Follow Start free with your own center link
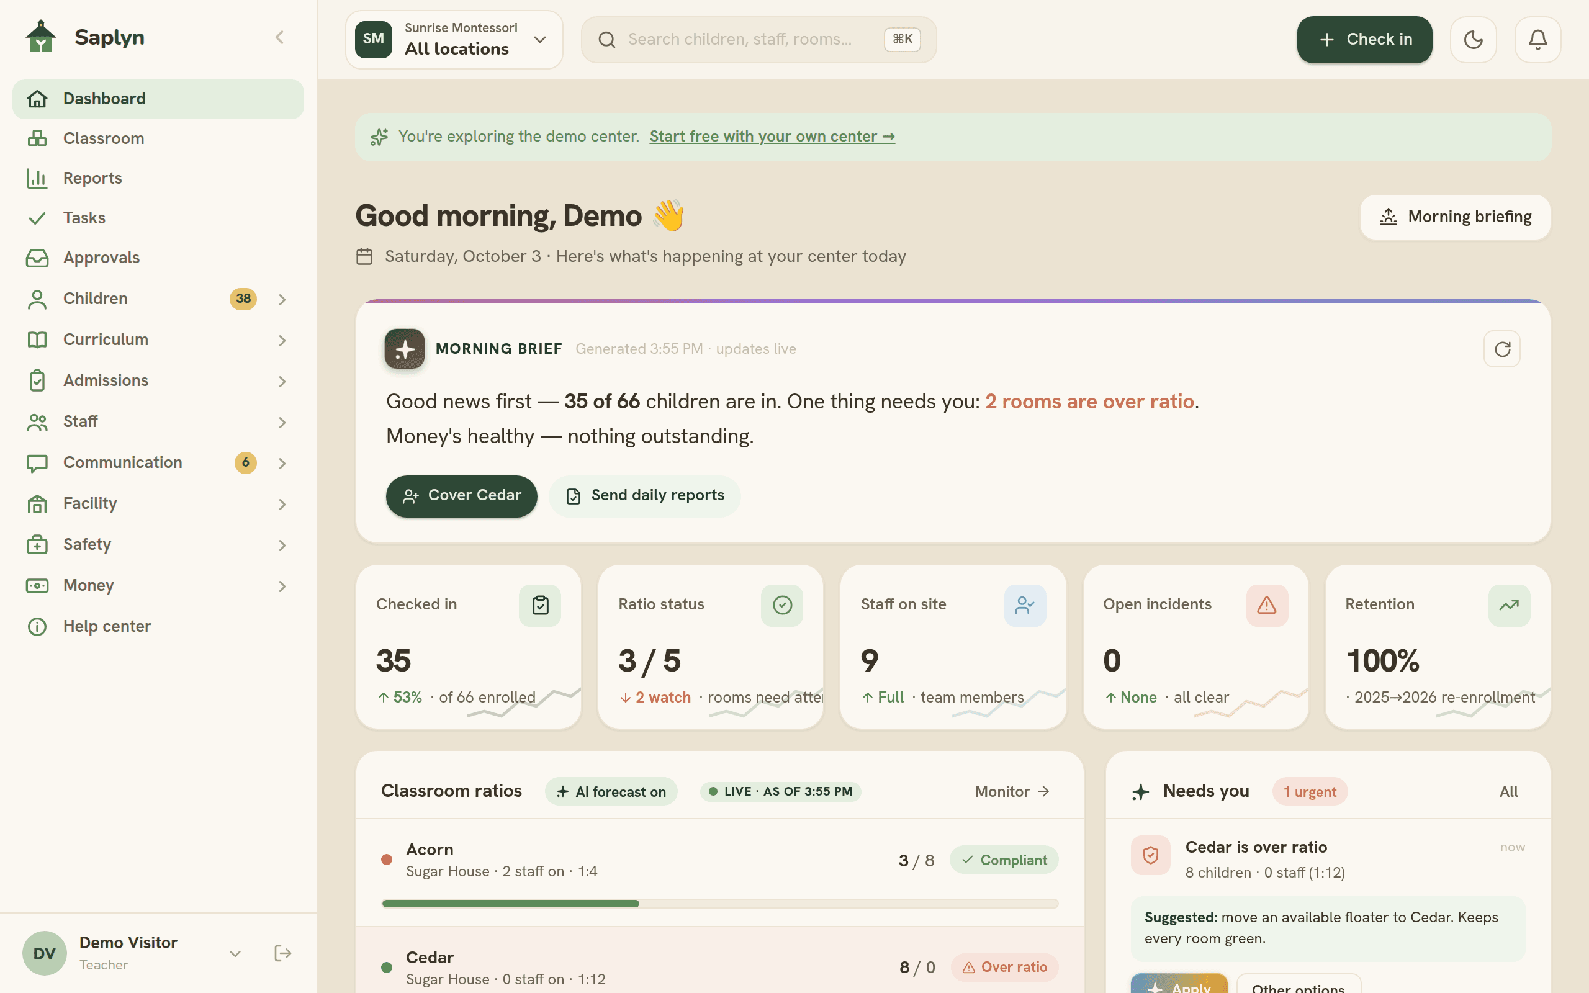Image resolution: width=1589 pixels, height=993 pixels. pyautogui.click(x=772, y=137)
